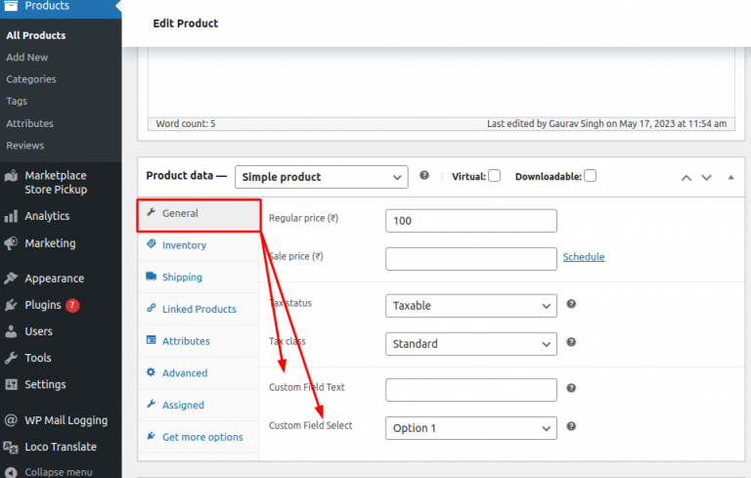The height and width of the screenshot is (478, 751).
Task: Click the Sale price input field
Action: [x=471, y=259]
